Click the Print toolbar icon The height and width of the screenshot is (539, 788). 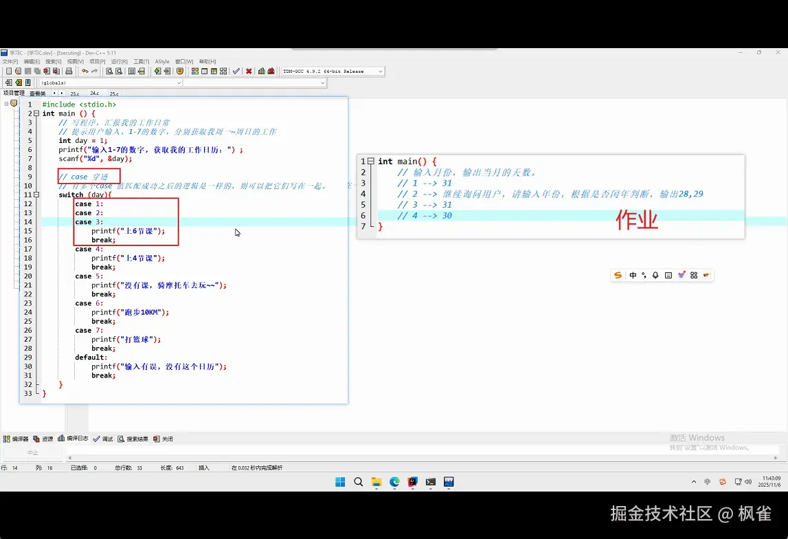69,71
